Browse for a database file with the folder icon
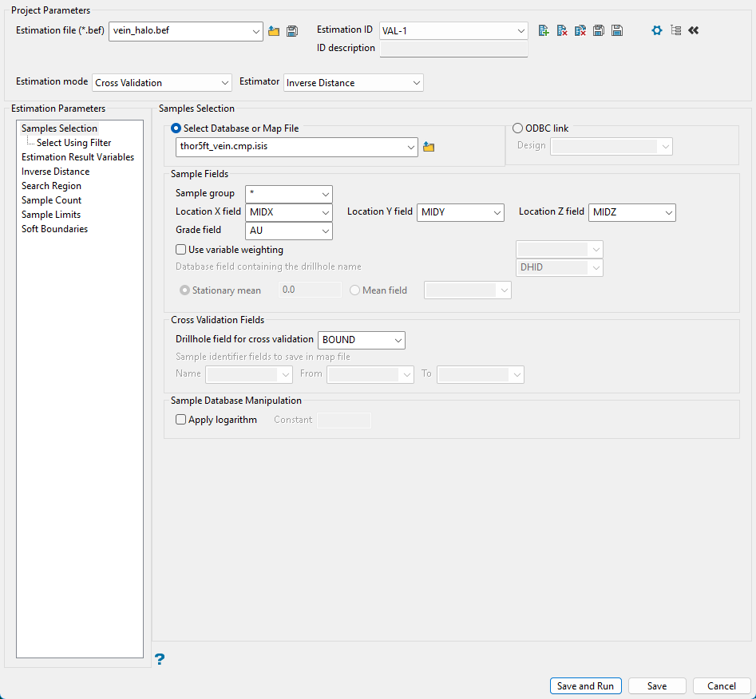This screenshot has width=756, height=699. point(429,147)
